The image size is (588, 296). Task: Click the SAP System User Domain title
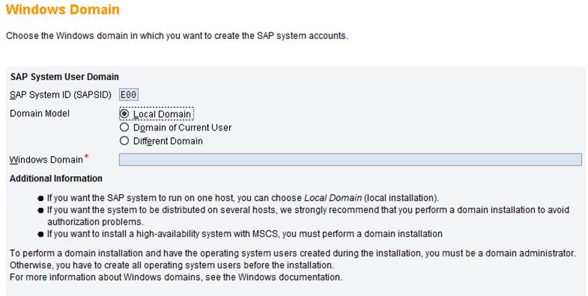tap(65, 77)
